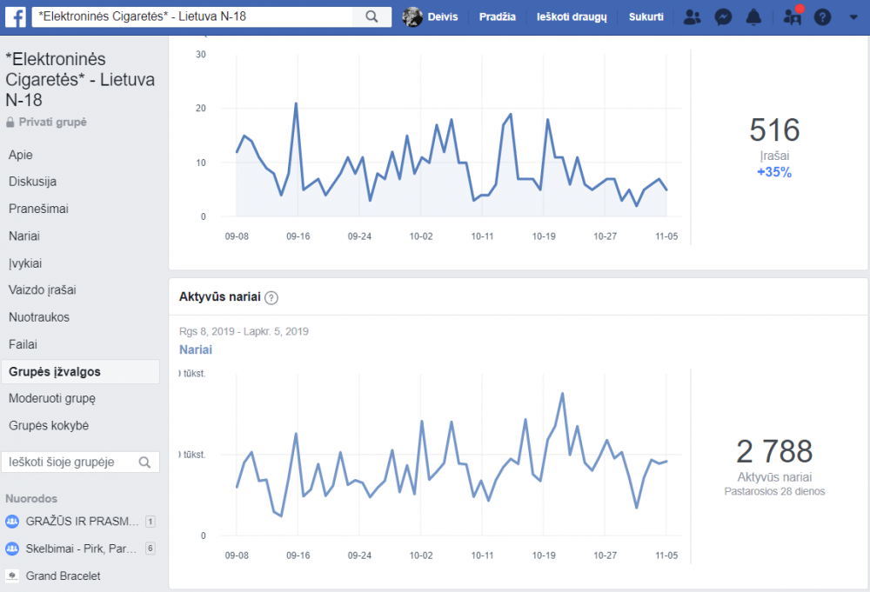The height and width of the screenshot is (592, 870).
Task: Expand the account dropdown arrow
Action: coord(853,17)
